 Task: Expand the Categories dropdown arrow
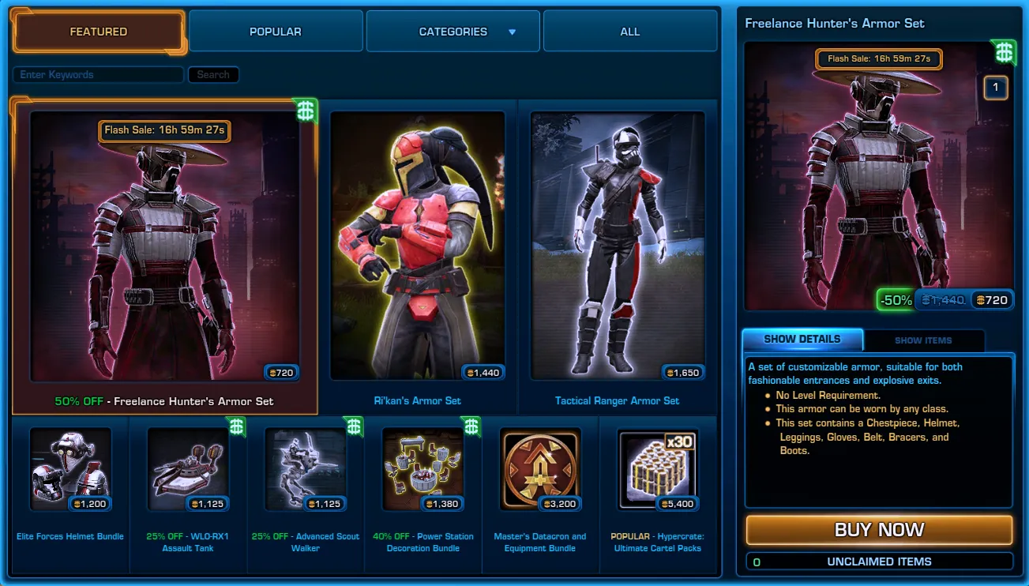coord(512,32)
